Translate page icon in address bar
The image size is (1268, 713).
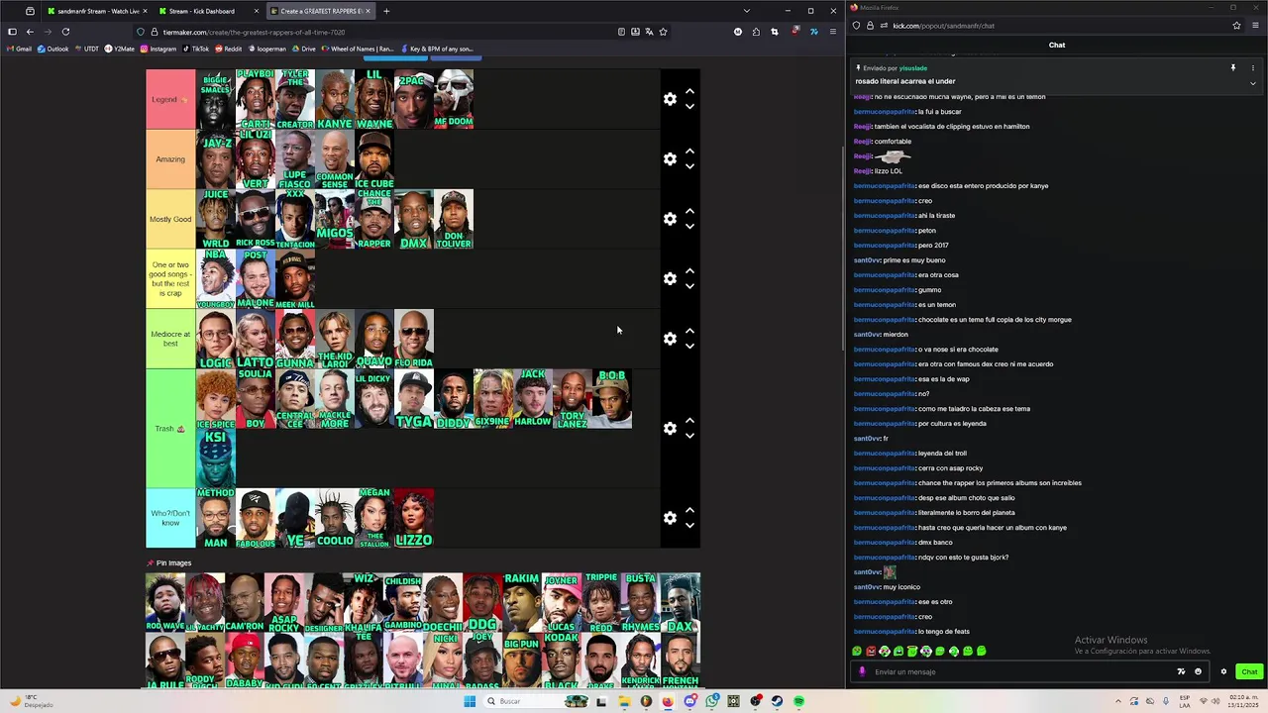pos(649,32)
